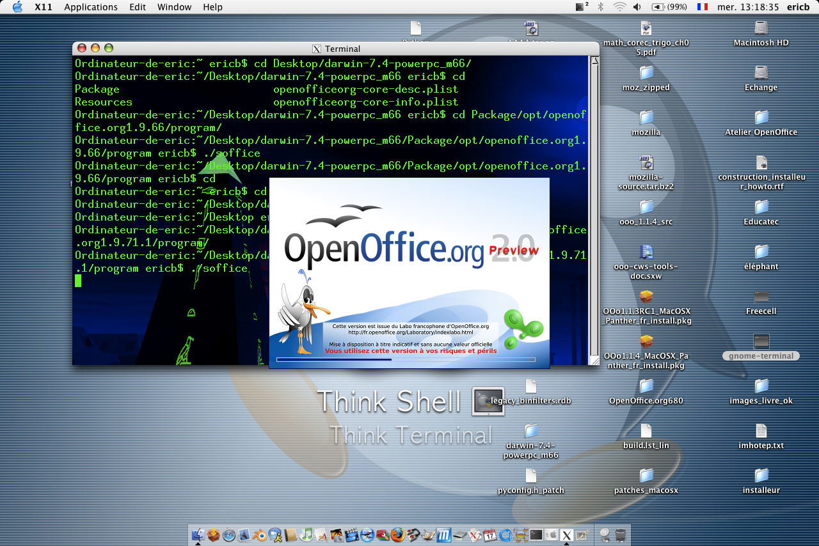Open the Trash in the dock
The width and height of the screenshot is (819, 546).
pyautogui.click(x=620, y=535)
